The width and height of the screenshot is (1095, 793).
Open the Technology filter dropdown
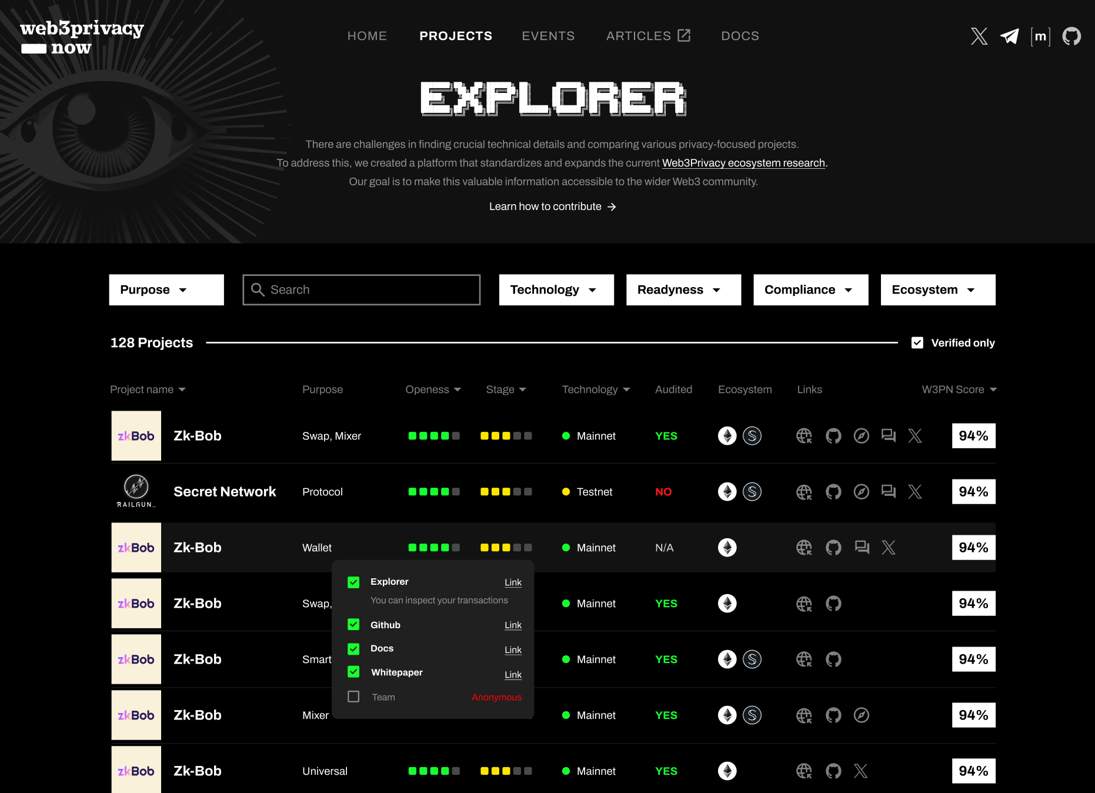click(556, 290)
